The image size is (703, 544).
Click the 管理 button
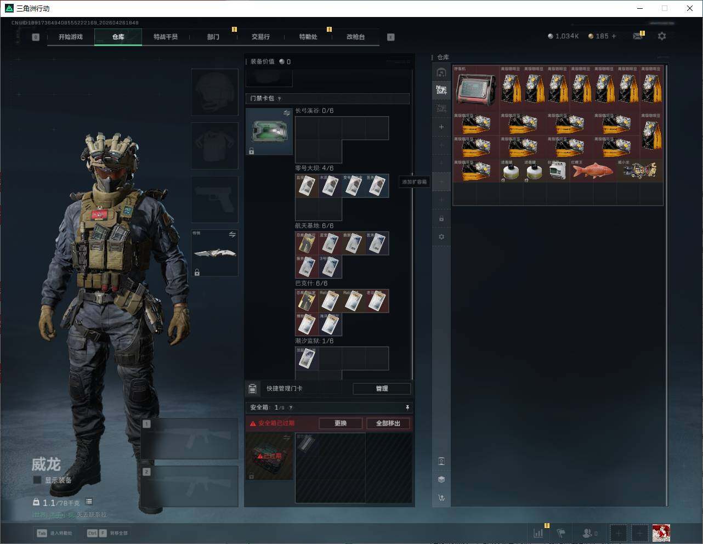[x=382, y=388]
